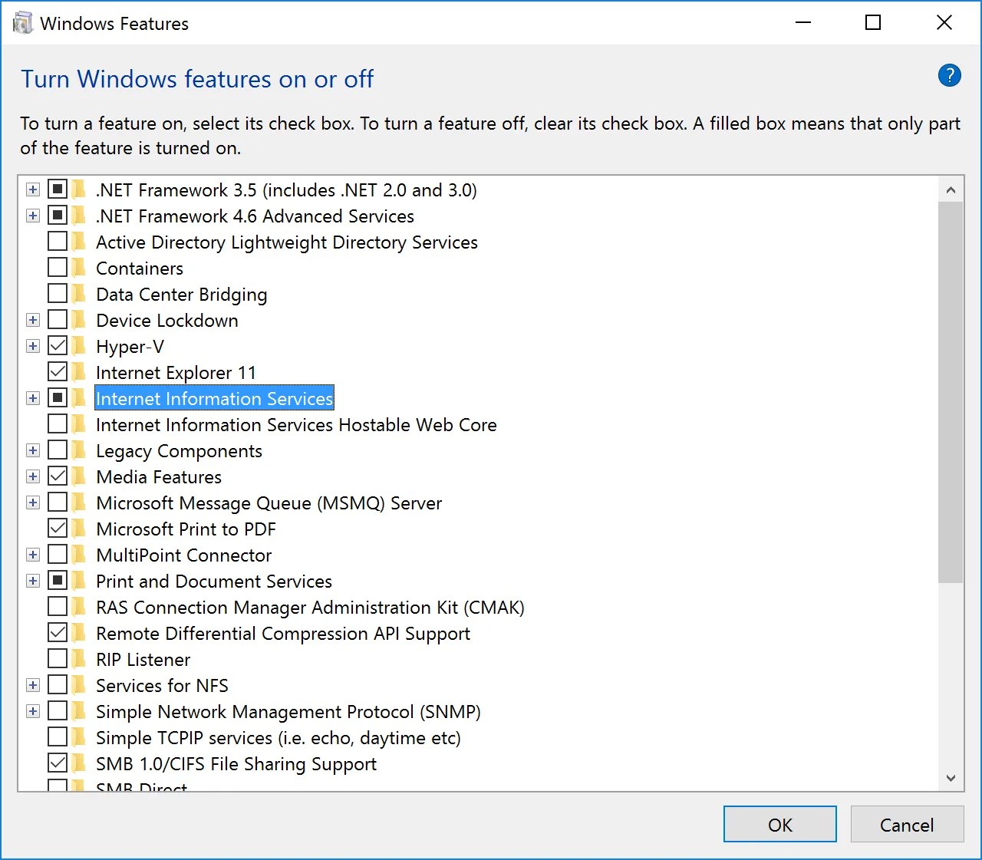Click the folder icon beside Data Center Bridging

point(78,294)
